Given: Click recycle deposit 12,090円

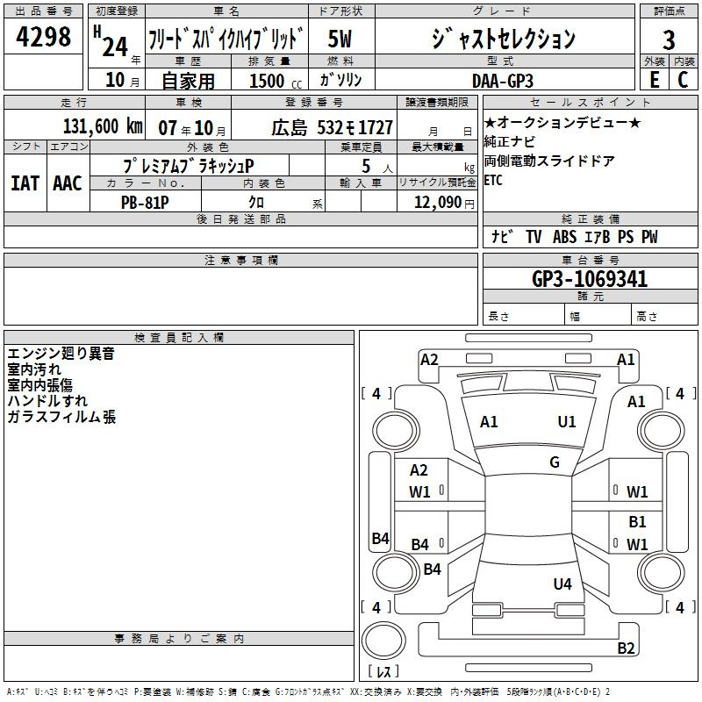Looking at the screenshot, I should 444,203.
